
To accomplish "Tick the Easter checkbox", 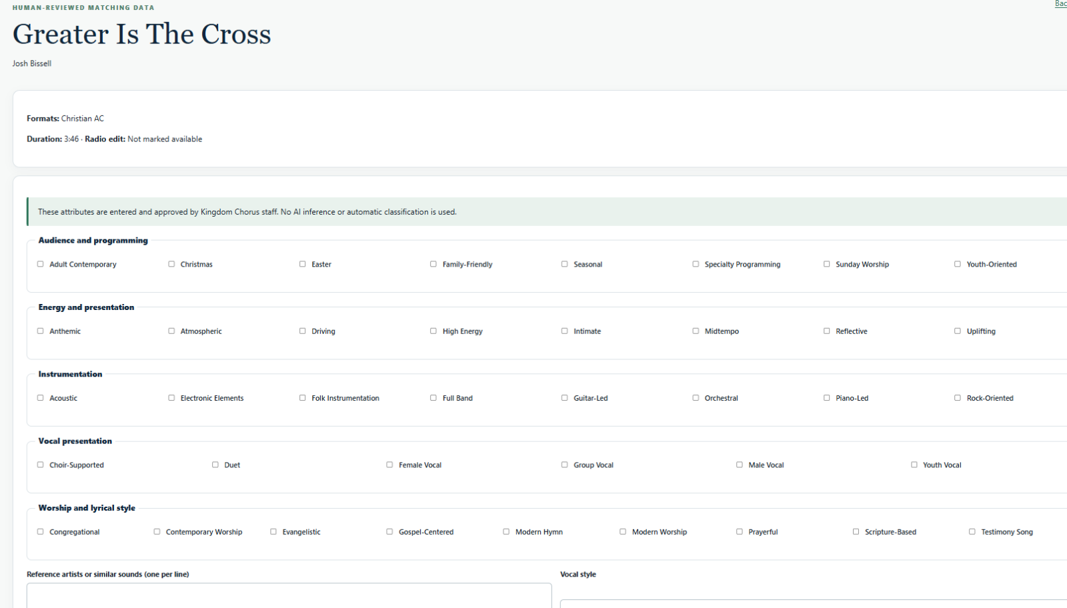I will (303, 264).
